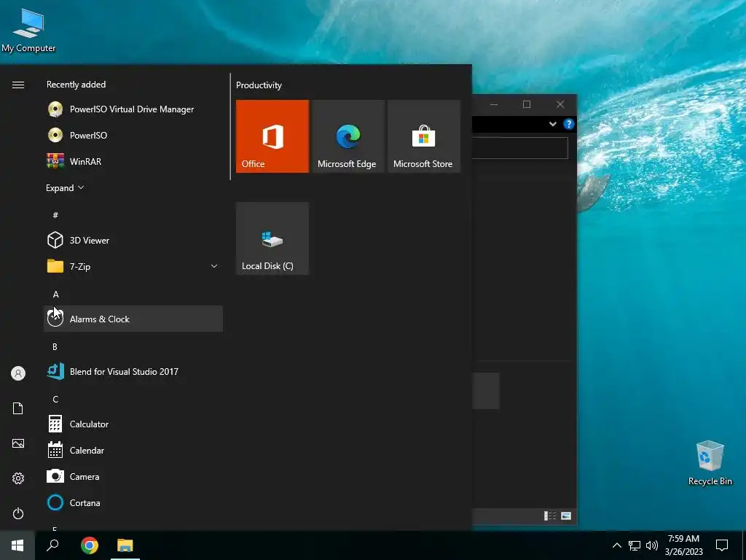Select the My Computer desktop icon
Image resolution: width=746 pixels, height=560 pixels.
28,30
